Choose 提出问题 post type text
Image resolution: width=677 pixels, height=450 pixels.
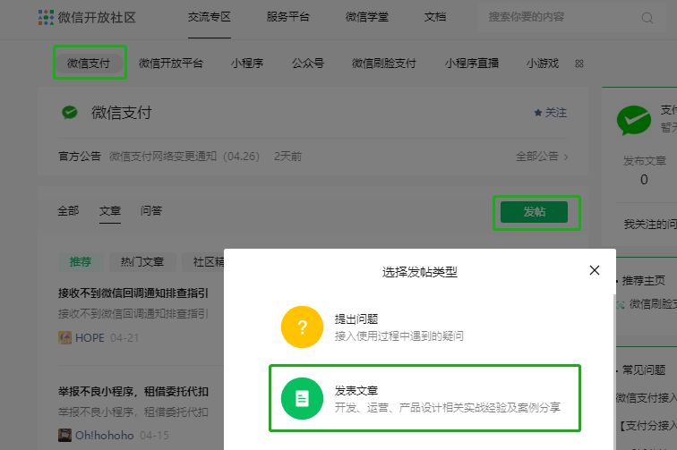(x=356, y=319)
